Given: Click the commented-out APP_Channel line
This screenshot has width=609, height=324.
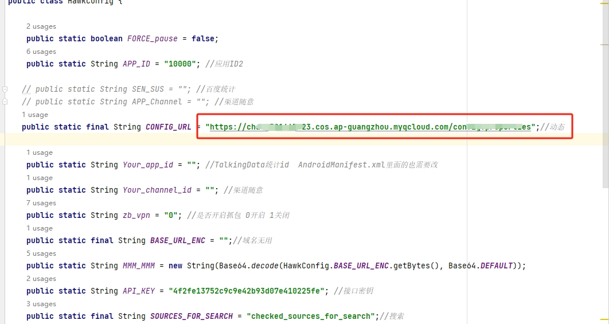Looking at the screenshot, I should click(x=138, y=102).
